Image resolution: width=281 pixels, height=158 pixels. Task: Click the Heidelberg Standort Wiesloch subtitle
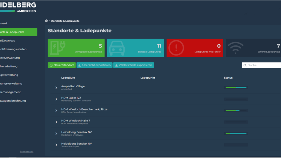pos(76,101)
